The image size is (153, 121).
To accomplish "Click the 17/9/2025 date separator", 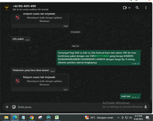I will tap(75, 32).
